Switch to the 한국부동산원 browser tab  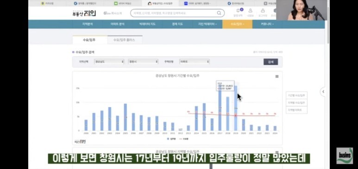click(236, 3)
